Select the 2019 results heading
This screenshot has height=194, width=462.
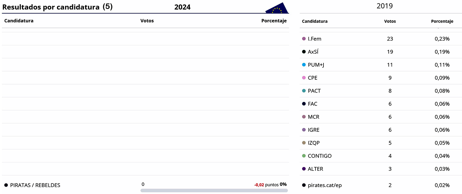pyautogui.click(x=385, y=6)
